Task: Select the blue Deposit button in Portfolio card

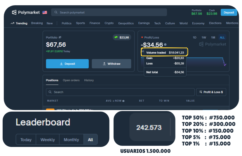Action: point(67,64)
